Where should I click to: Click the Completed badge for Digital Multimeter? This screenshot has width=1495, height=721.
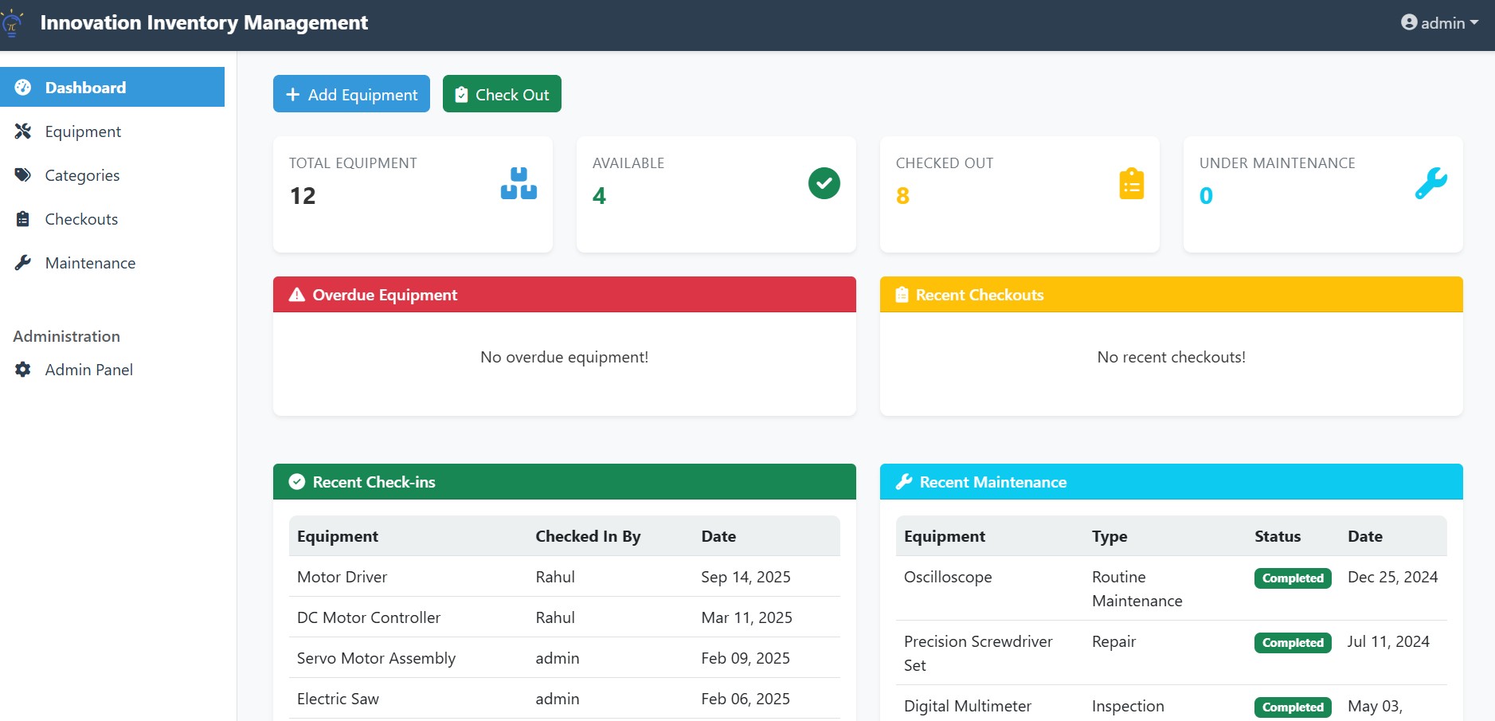point(1293,707)
